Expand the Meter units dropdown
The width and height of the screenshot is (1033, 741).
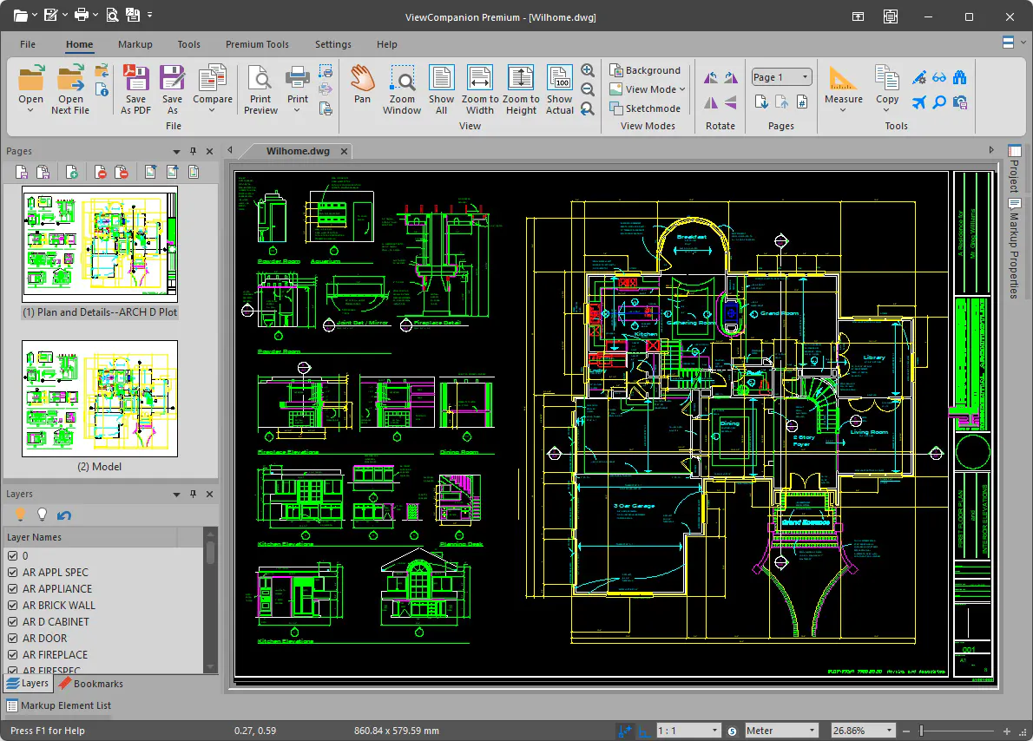781,731
